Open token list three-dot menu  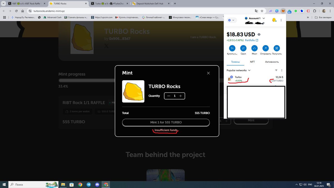point(282,70)
